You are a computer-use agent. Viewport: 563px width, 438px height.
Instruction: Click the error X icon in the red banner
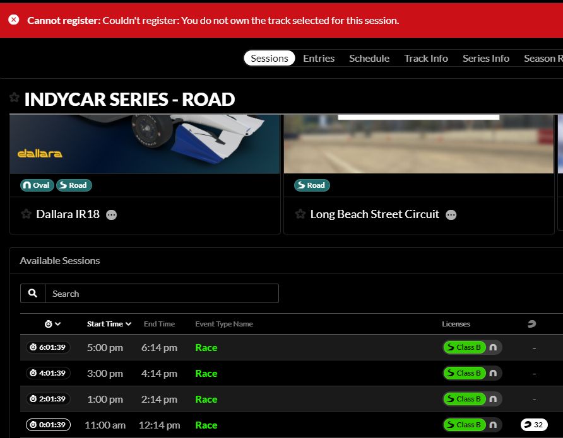click(x=14, y=19)
